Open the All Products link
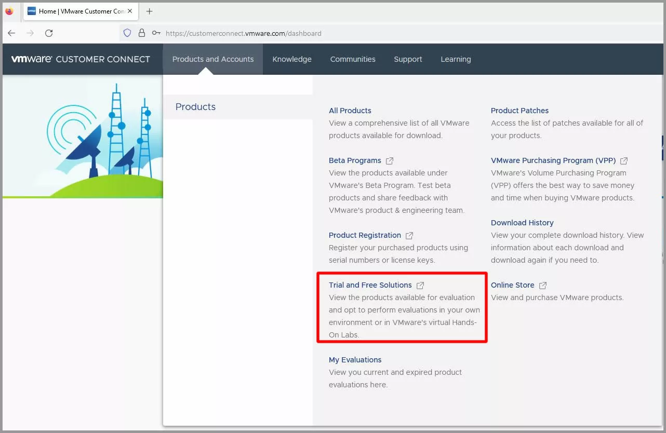The height and width of the screenshot is (433, 666). pos(350,111)
